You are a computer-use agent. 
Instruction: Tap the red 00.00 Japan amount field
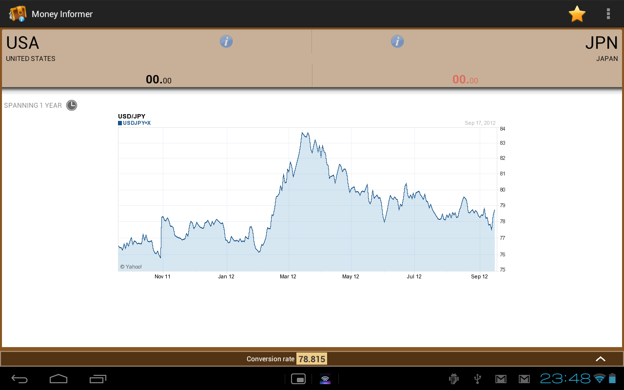465,79
